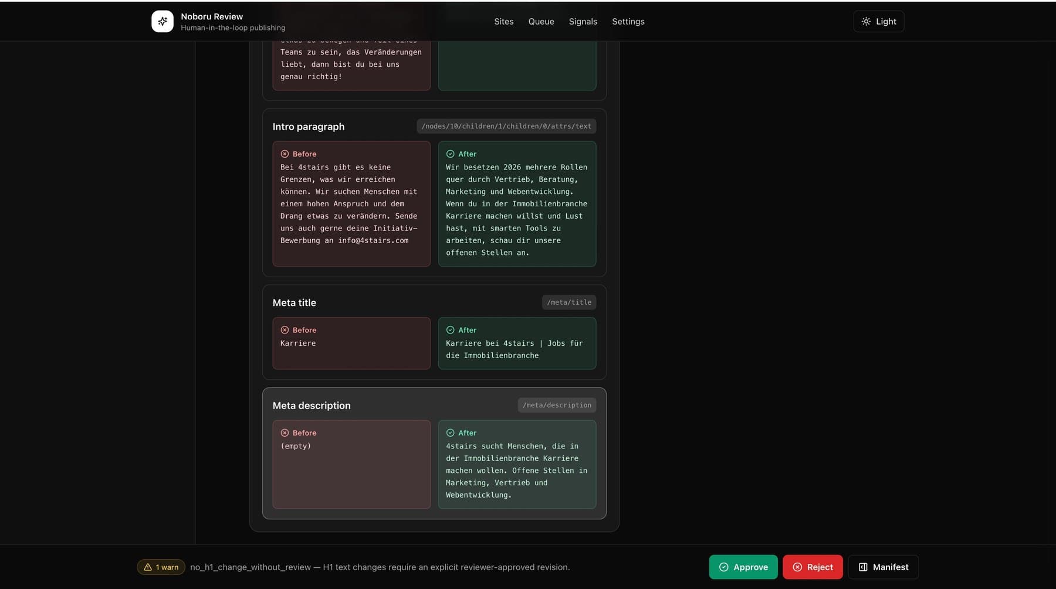Click the After check icon in Meta description
The height and width of the screenshot is (589, 1056).
point(450,433)
